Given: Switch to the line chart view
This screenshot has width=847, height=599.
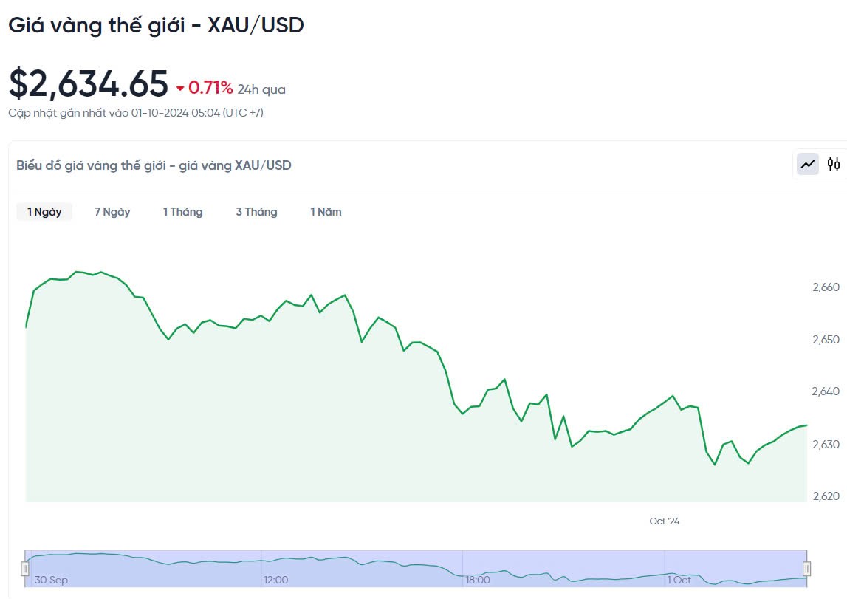Looking at the screenshot, I should (x=808, y=164).
